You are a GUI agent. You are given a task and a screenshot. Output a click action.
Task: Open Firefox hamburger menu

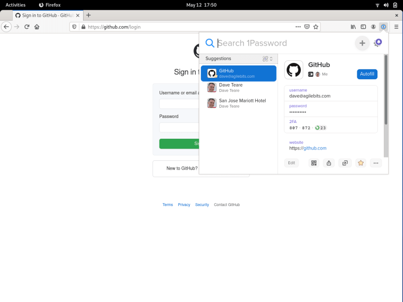tap(396, 27)
